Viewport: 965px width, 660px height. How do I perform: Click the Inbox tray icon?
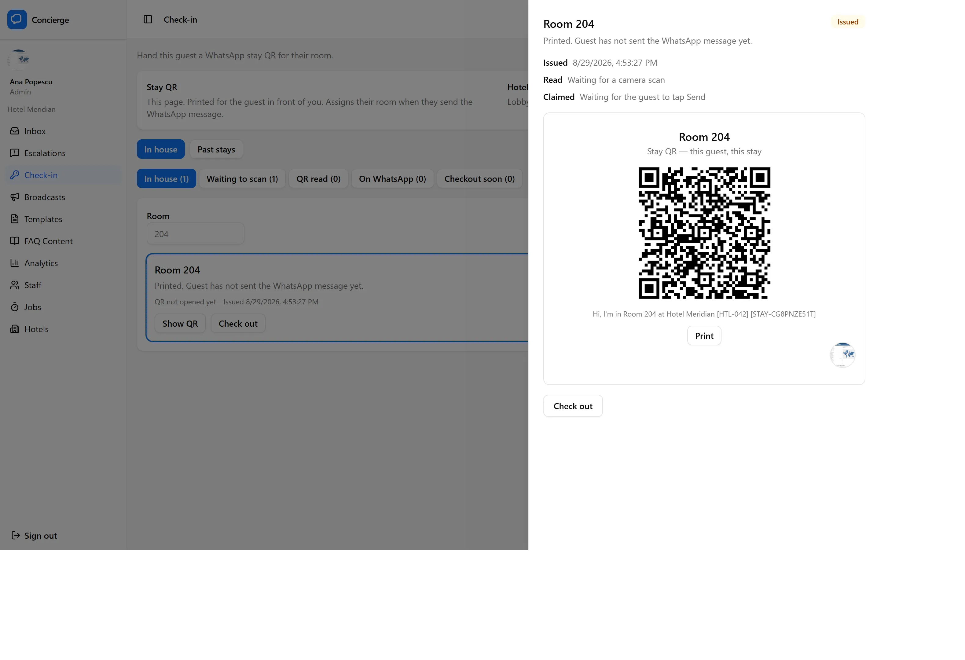tap(15, 131)
